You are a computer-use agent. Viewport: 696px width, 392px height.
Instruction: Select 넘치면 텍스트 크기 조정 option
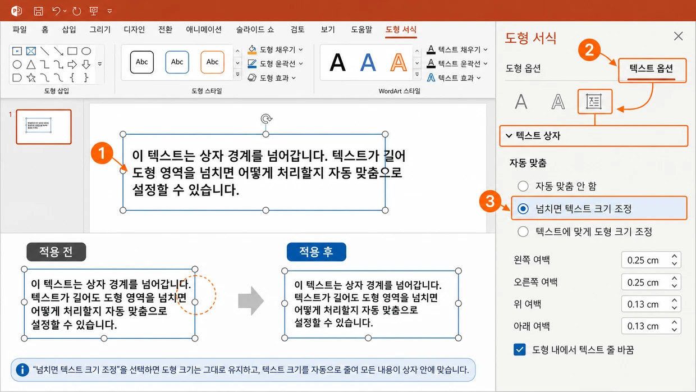click(599, 208)
